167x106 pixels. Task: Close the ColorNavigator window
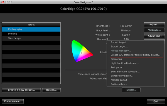[3, 2]
